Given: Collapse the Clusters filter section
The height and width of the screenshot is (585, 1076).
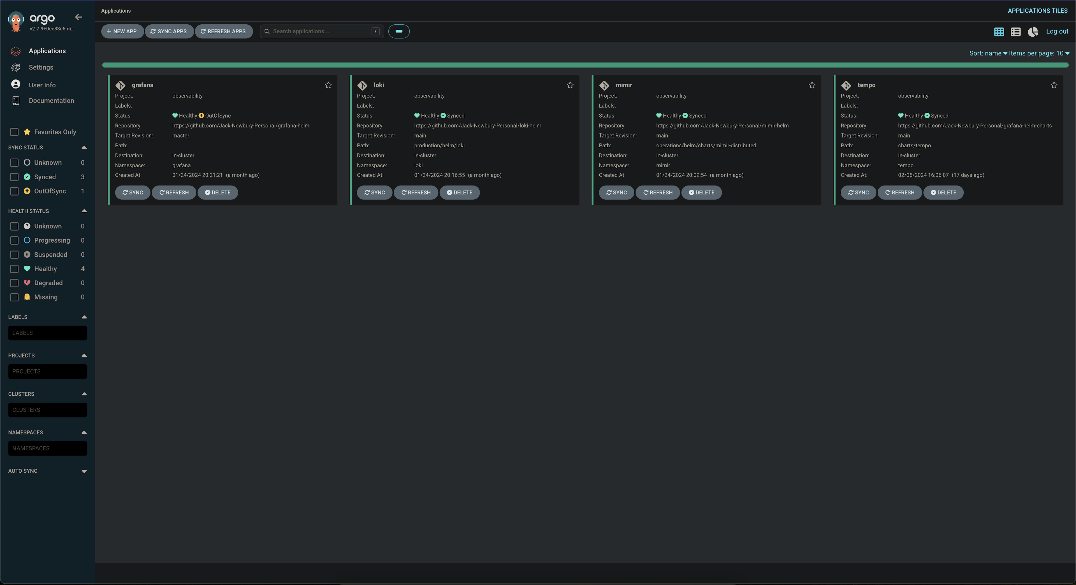Looking at the screenshot, I should pos(84,394).
